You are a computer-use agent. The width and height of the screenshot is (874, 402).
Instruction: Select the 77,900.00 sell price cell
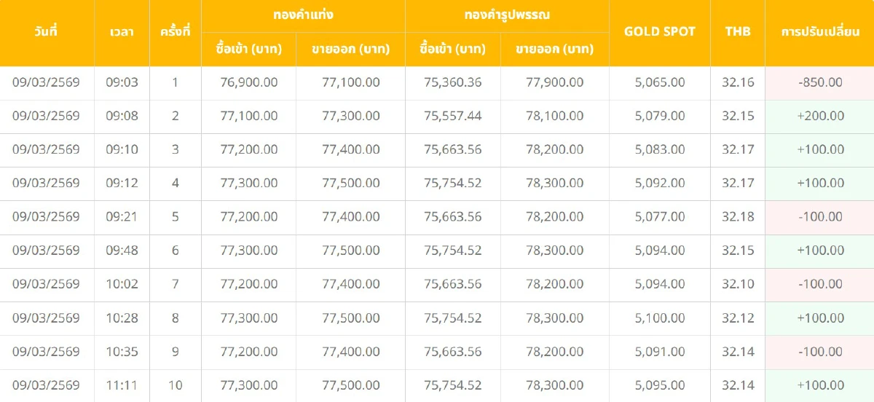(554, 82)
